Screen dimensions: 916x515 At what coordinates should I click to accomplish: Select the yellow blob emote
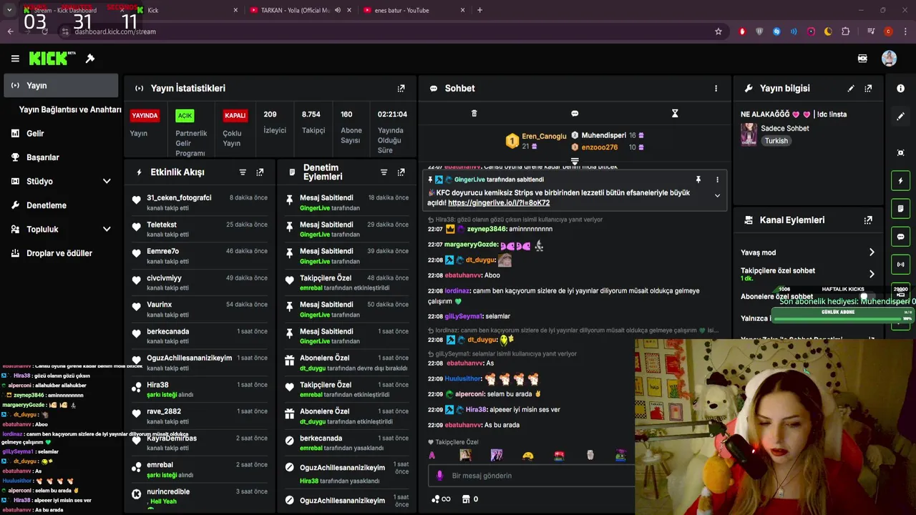(x=528, y=455)
